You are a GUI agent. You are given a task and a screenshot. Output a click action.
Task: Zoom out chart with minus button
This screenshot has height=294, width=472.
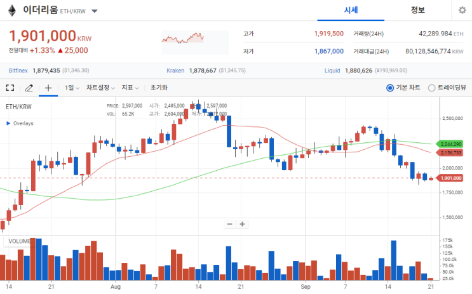(230, 224)
